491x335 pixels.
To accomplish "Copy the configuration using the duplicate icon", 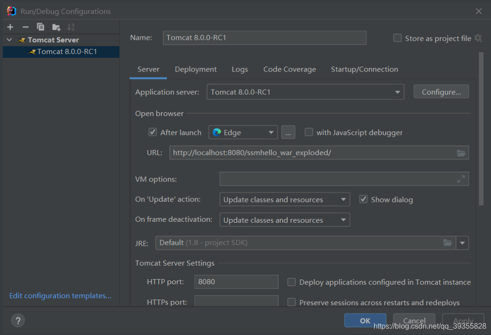I will [40, 27].
